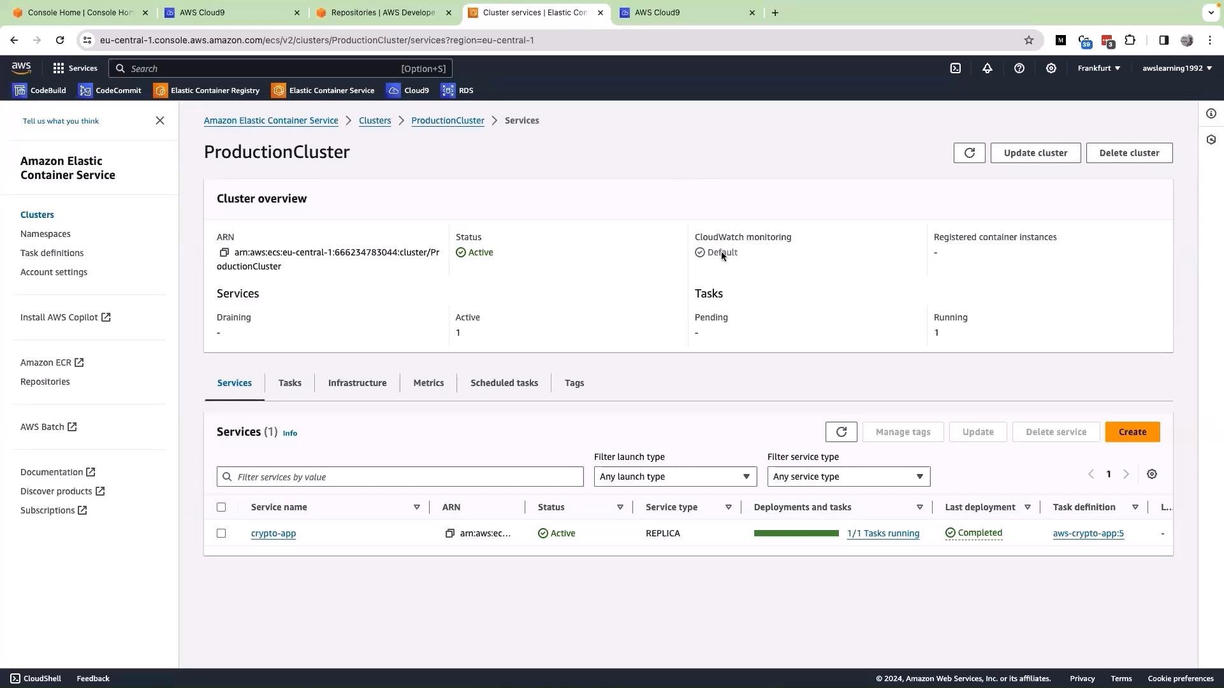Open the CloudShell icon in top navigation
This screenshot has height=688, width=1224.
tap(955, 68)
